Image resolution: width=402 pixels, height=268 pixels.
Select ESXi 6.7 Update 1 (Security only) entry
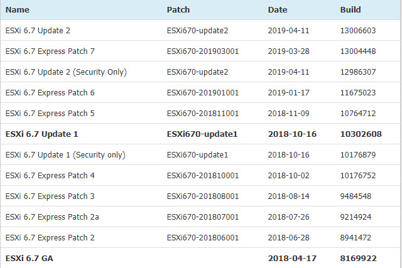click(201, 154)
